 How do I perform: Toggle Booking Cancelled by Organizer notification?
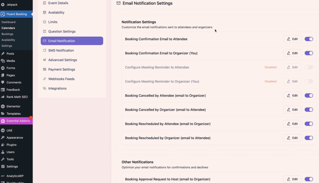coord(309,110)
